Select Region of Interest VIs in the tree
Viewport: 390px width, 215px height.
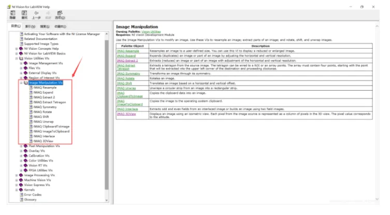(x=44, y=78)
